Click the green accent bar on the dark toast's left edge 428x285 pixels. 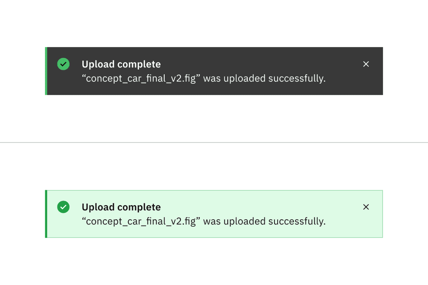pyautogui.click(x=46, y=71)
